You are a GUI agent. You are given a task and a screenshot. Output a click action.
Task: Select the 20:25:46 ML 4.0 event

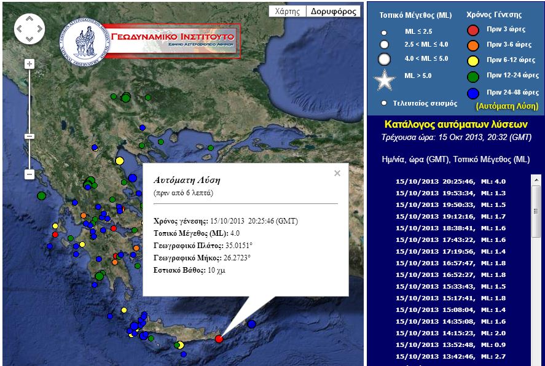(x=450, y=181)
